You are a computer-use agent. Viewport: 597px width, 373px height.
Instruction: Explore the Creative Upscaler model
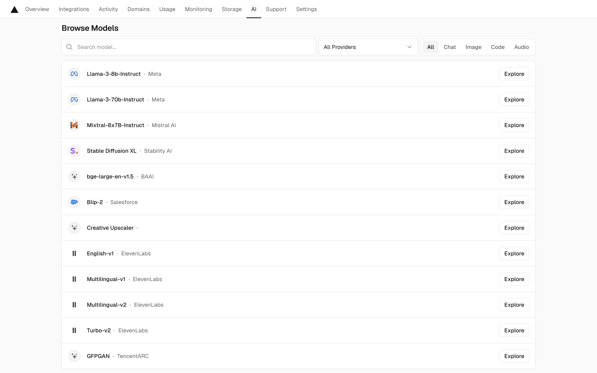point(514,228)
